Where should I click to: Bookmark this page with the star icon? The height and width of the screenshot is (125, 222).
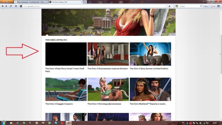[166, 6]
